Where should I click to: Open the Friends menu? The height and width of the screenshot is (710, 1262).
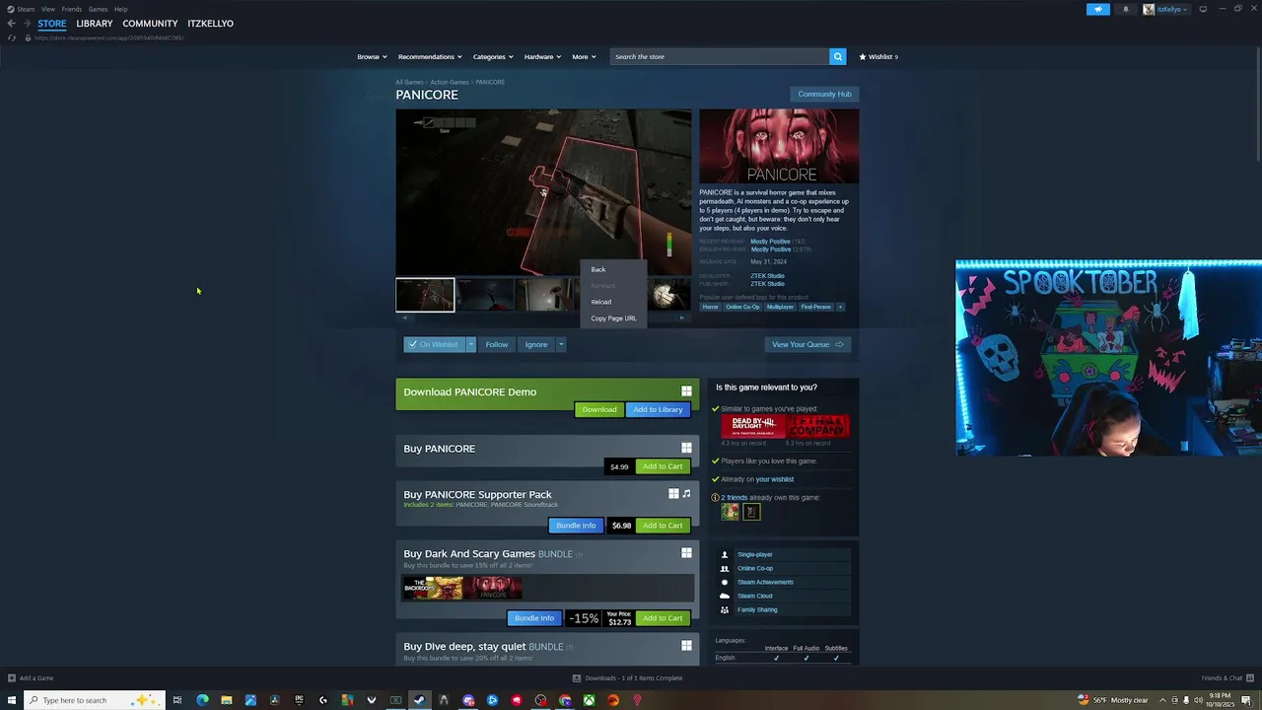point(72,9)
